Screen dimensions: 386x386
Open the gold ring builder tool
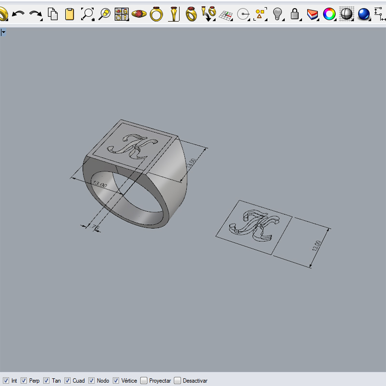(156, 14)
